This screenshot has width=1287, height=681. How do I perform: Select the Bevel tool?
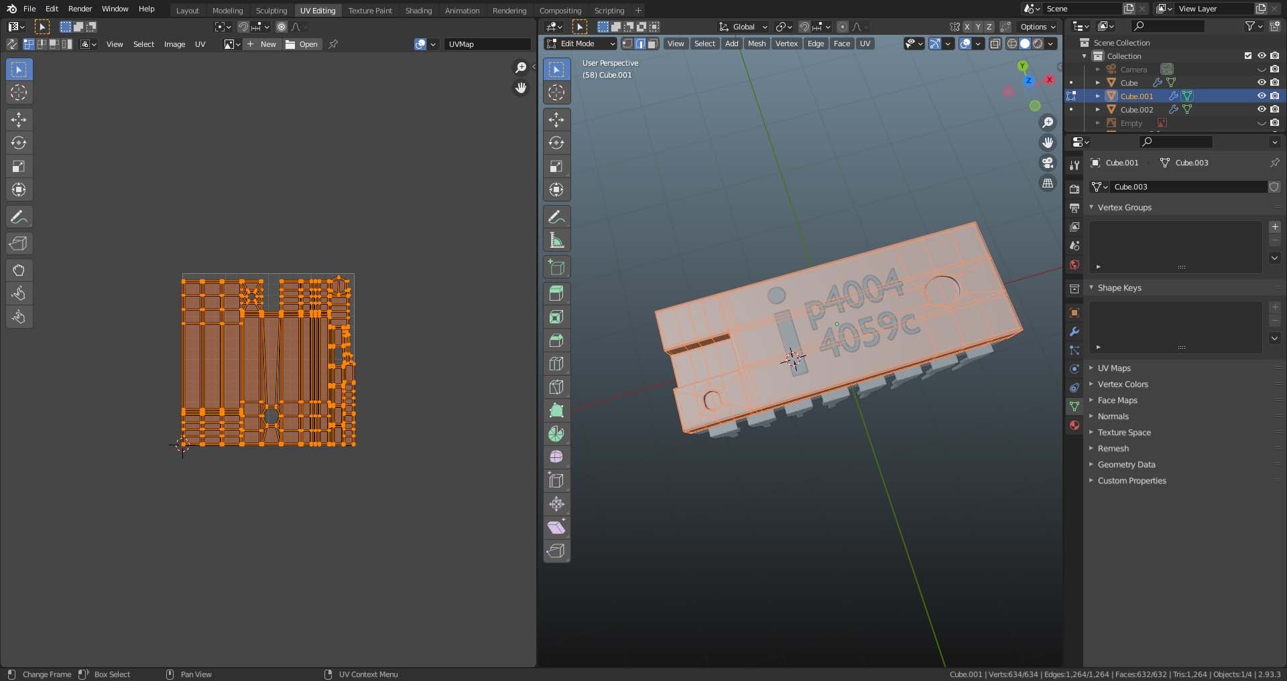click(x=556, y=340)
